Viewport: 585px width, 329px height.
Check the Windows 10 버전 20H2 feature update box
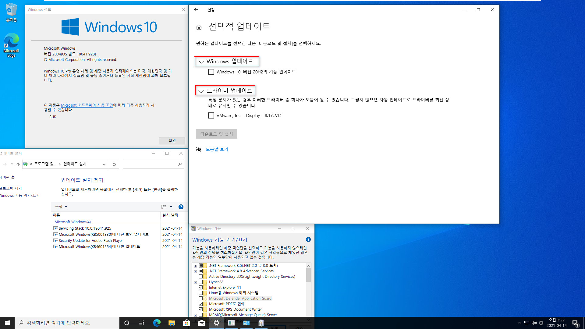211,72
